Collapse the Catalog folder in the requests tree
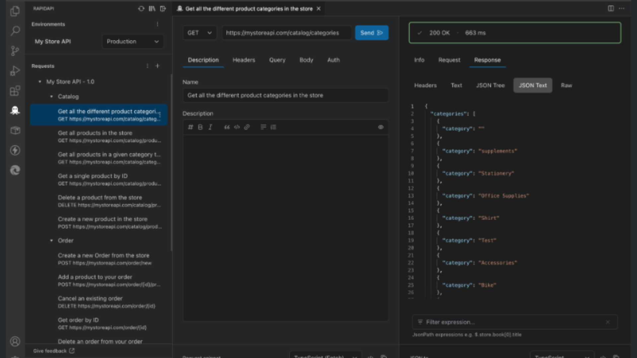 pyautogui.click(x=51, y=96)
